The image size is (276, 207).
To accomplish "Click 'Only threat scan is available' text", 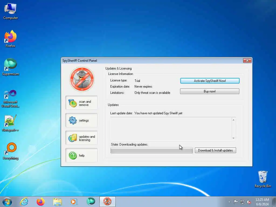I will pos(152,93).
